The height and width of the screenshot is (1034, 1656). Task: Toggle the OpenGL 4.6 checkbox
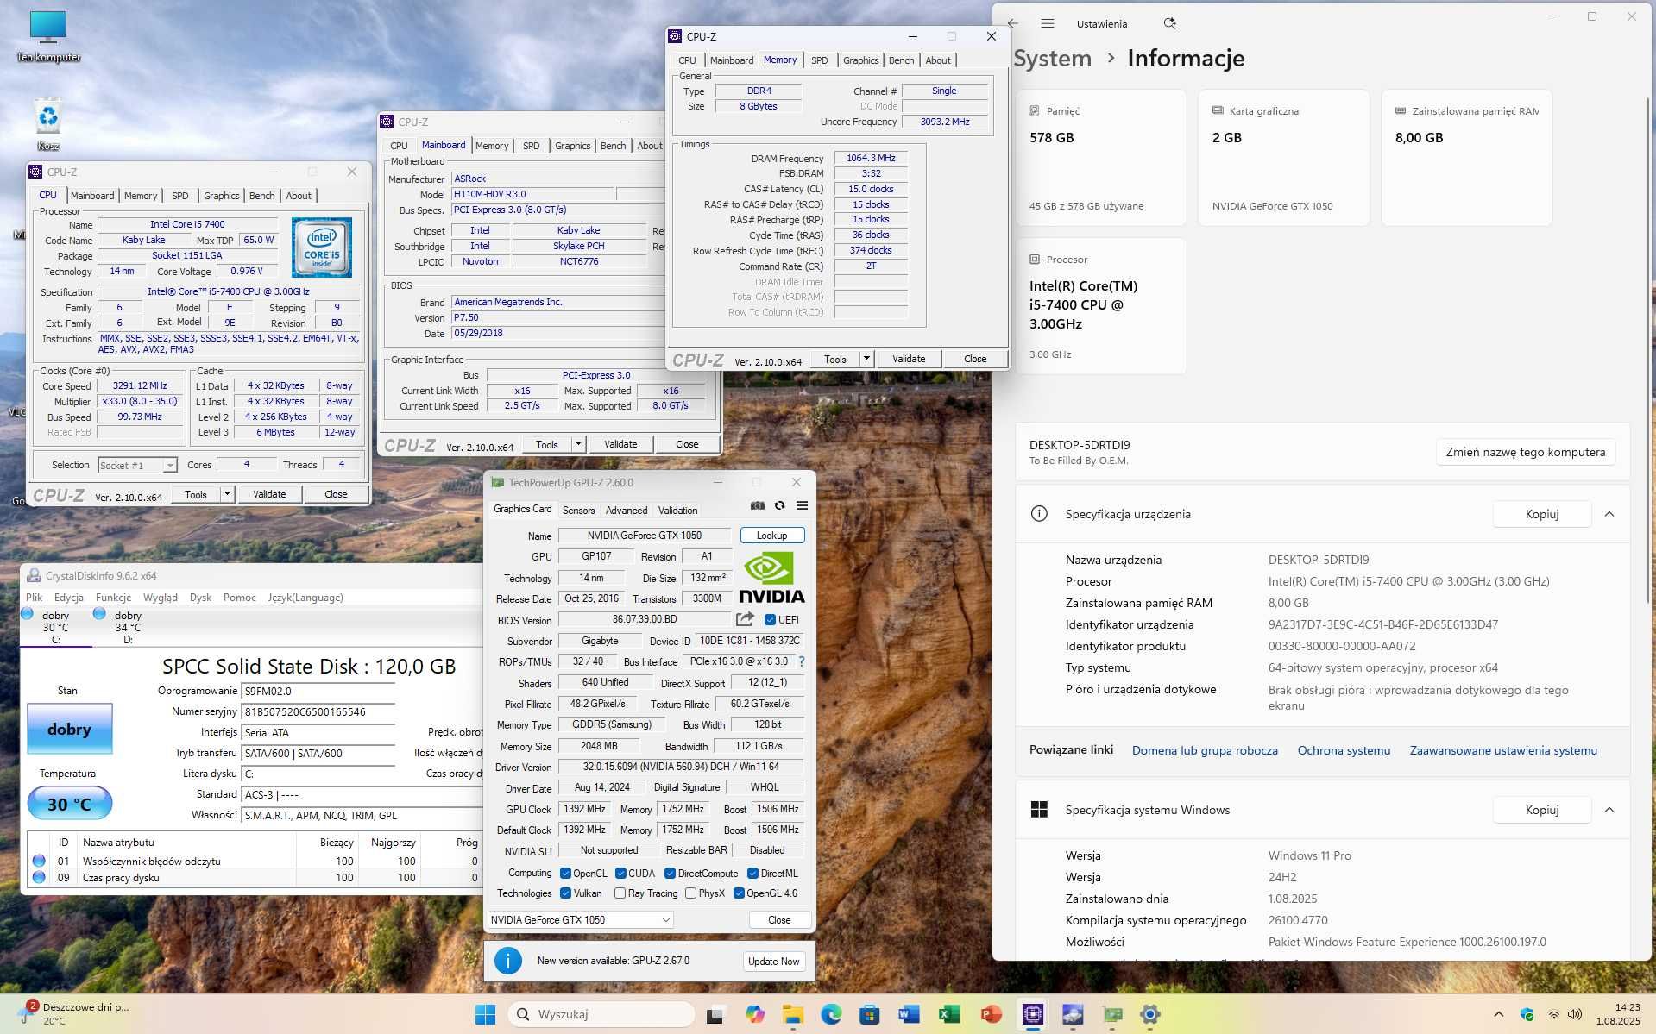coord(739,893)
